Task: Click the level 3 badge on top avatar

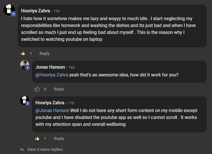Action: (13, 14)
